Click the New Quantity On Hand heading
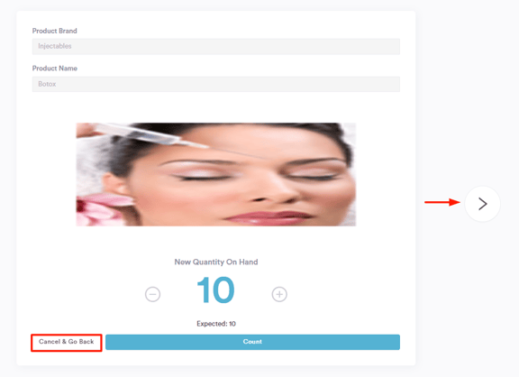Image resolution: width=519 pixels, height=377 pixels. [216, 262]
